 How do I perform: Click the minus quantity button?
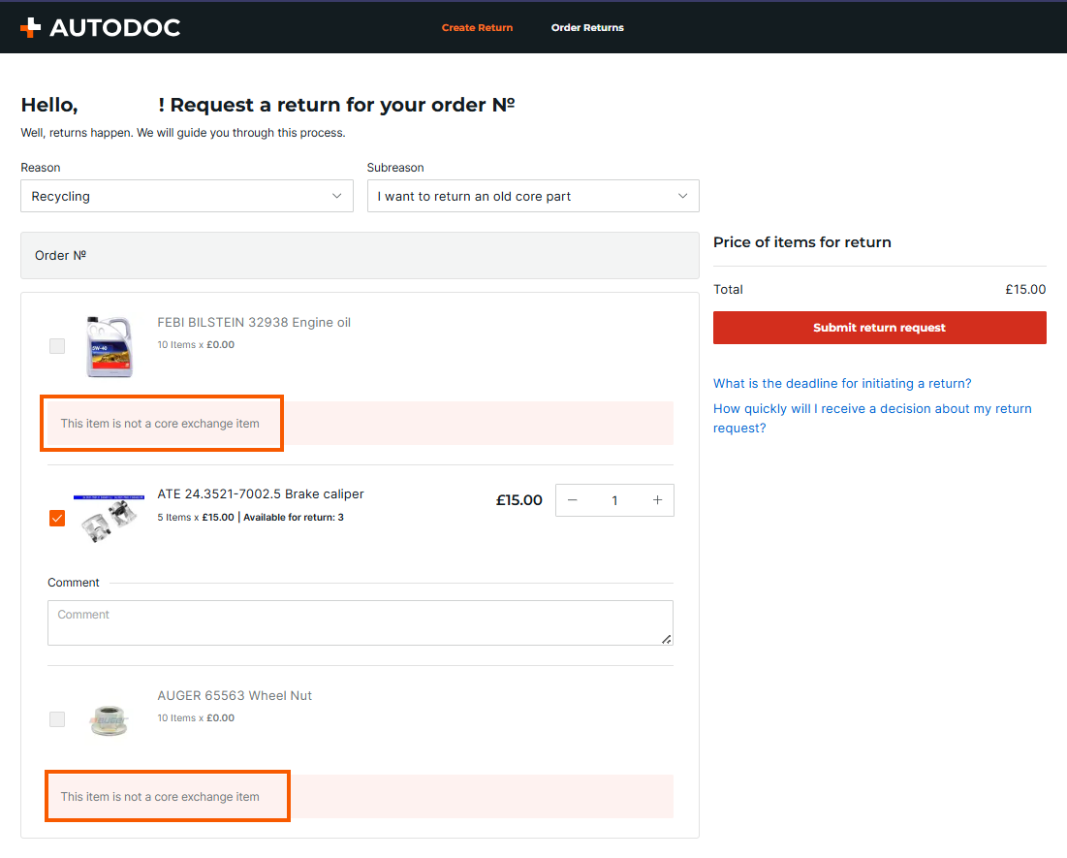coord(573,500)
